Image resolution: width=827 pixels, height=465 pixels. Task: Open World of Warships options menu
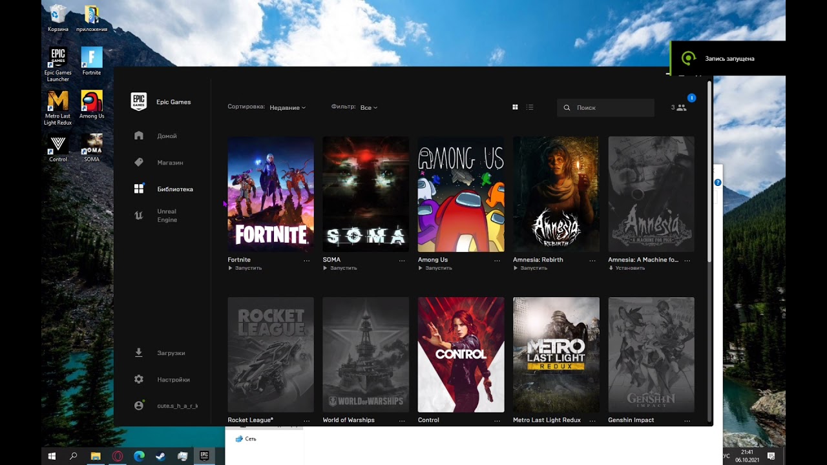tap(402, 420)
